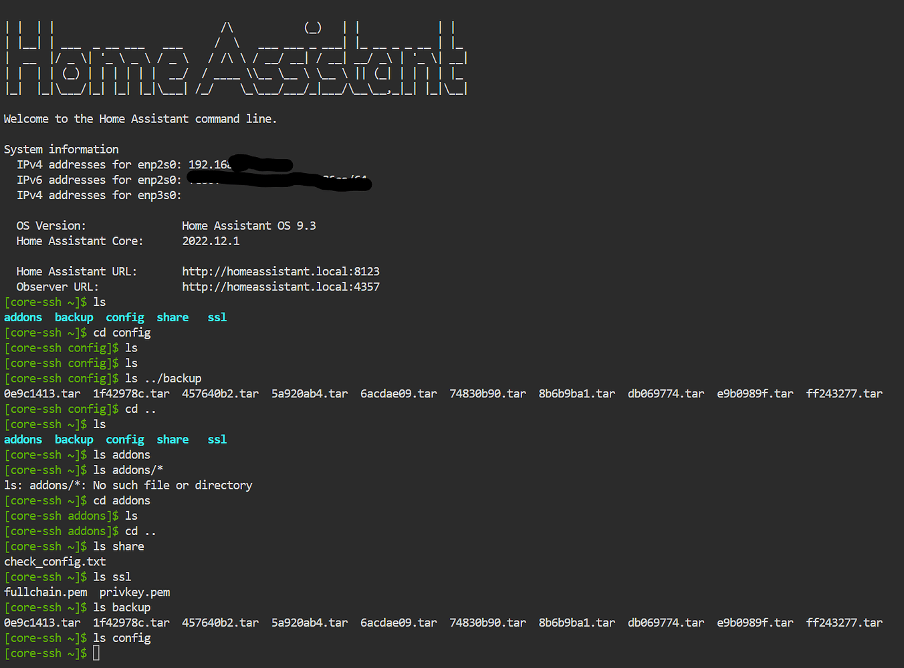
Task: Select the 'Home Assistant OS 9.3' value
Action: 249,226
